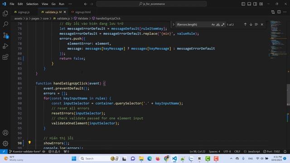The image size is (290, 163).
Task: Open the core folder breadcrumb
Action: (46, 18)
